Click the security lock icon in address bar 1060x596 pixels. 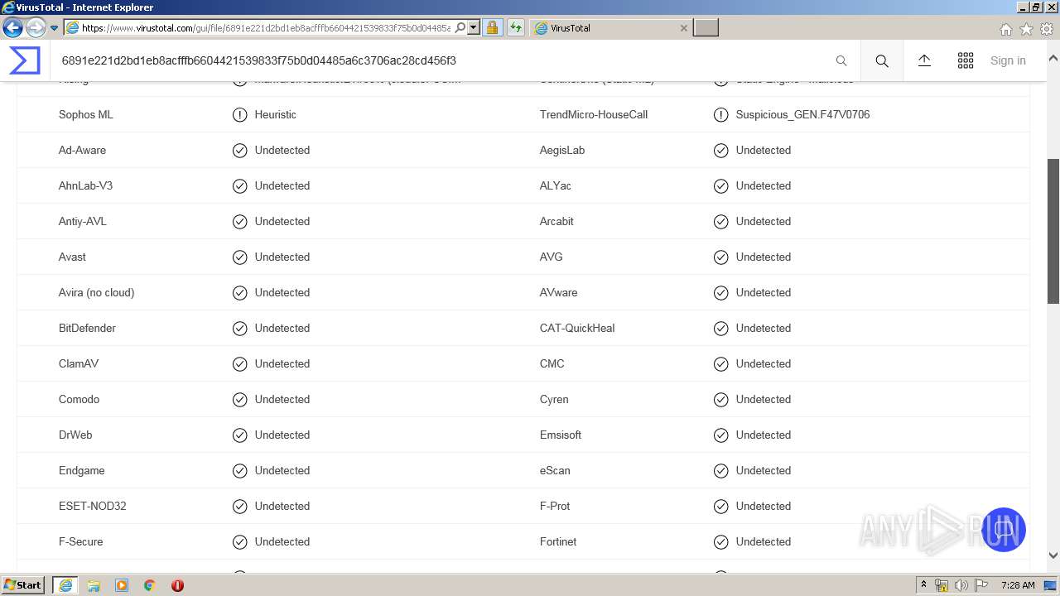[x=492, y=27]
